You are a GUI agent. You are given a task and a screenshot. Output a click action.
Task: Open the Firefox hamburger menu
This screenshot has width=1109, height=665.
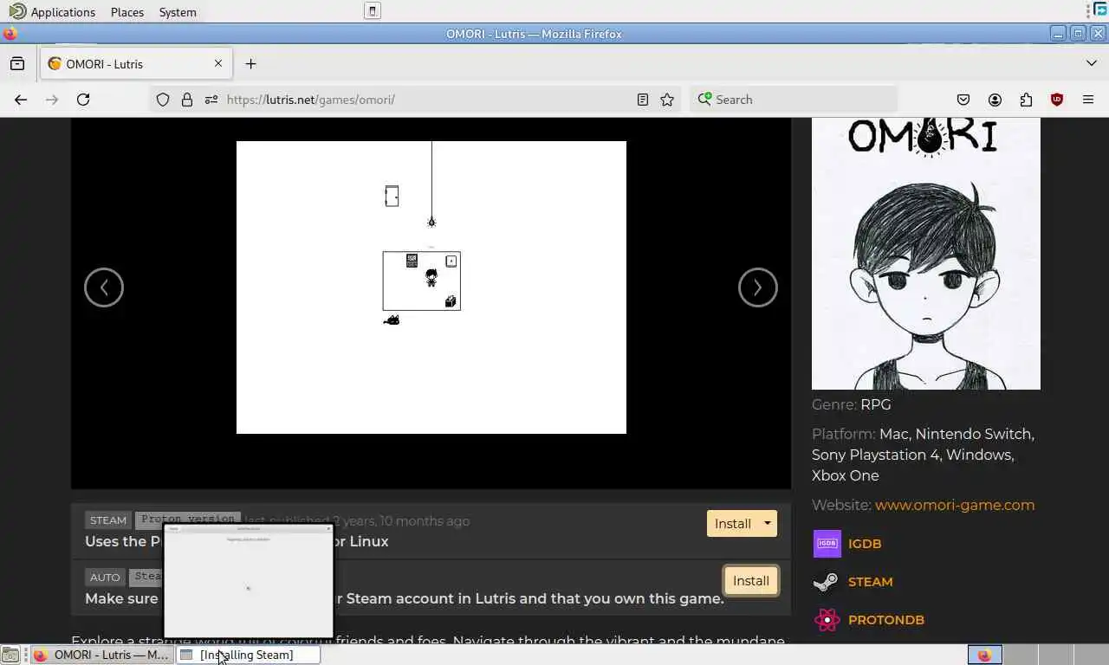pos(1088,100)
